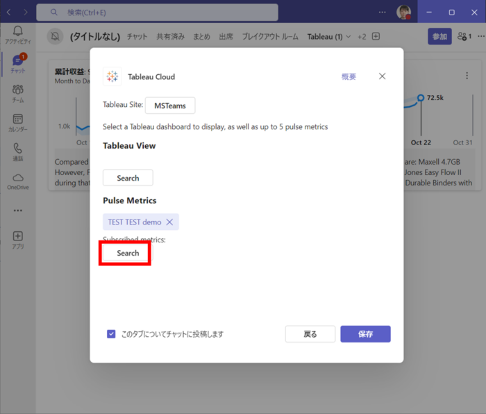Click the 保存 save button
486x414 pixels.
click(x=365, y=334)
